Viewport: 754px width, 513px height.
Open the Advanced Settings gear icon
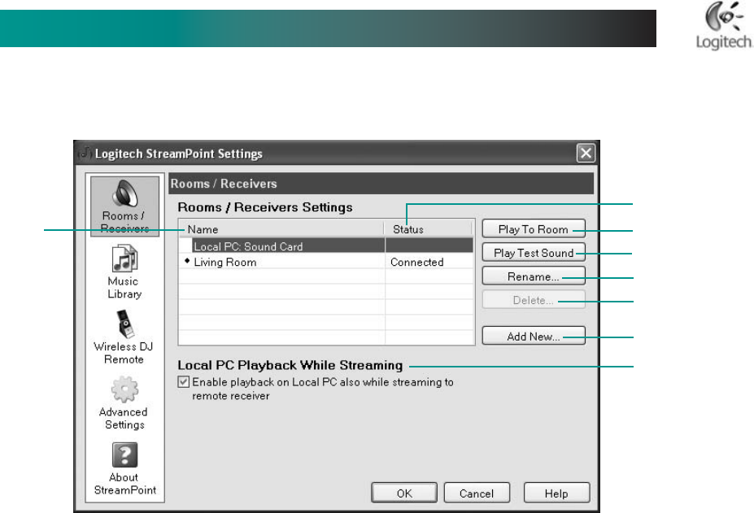(x=124, y=389)
